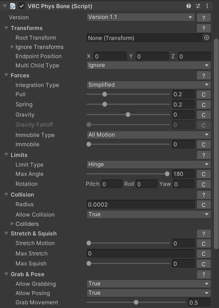219x308 pixels.
Task: Open component presets icon in header
Action: coord(198,6)
